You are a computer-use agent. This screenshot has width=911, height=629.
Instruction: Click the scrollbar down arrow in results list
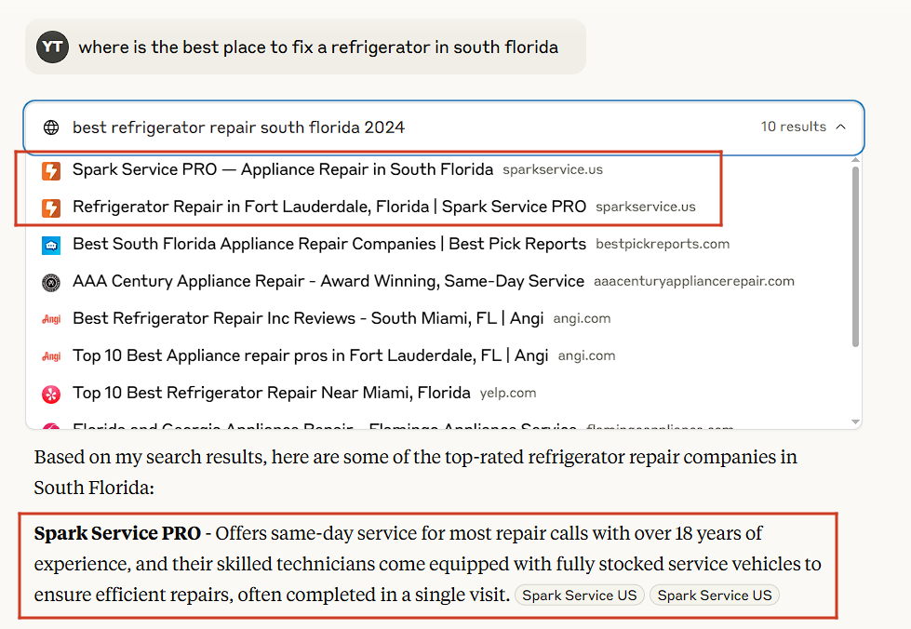coord(853,422)
